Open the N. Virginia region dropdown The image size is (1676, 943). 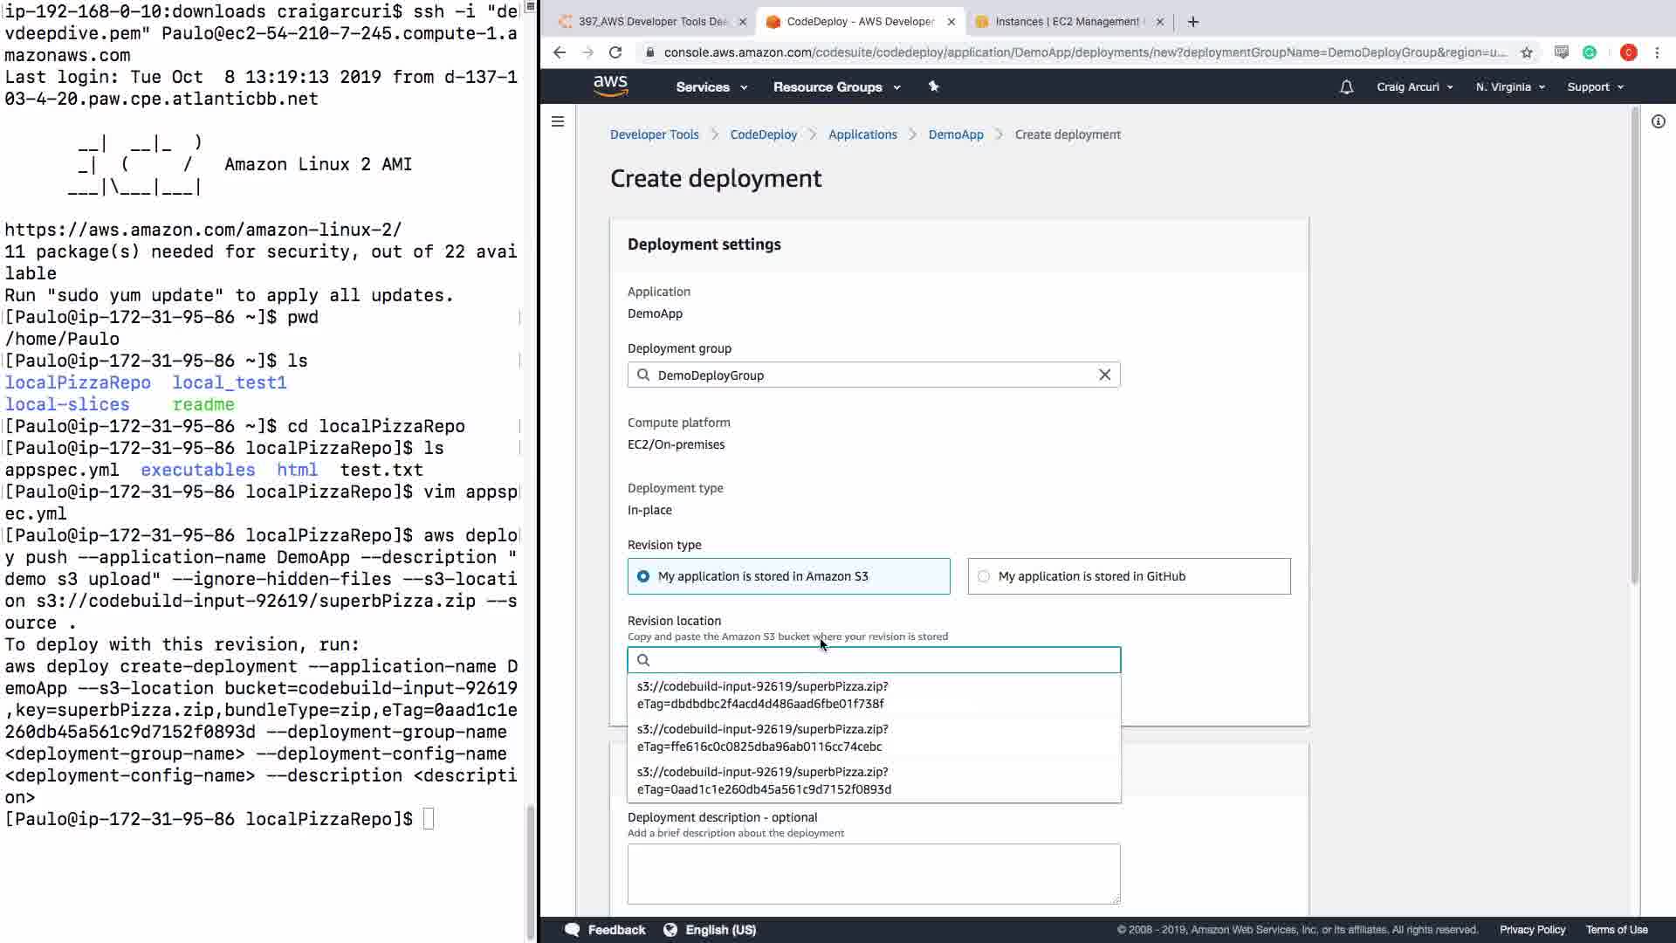(1509, 87)
